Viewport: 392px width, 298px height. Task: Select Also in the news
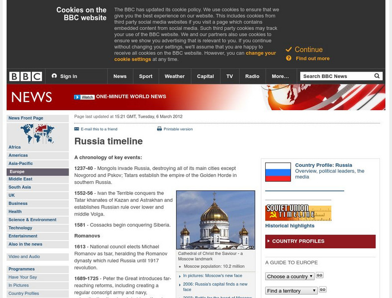(37, 244)
